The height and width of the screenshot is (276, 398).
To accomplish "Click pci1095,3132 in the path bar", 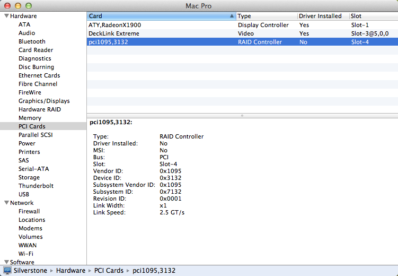I will tap(154, 270).
